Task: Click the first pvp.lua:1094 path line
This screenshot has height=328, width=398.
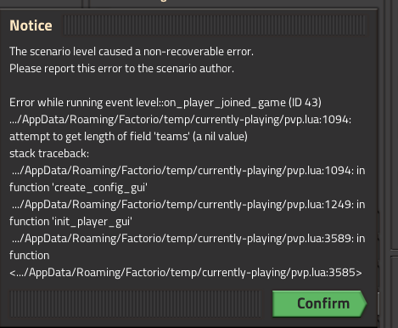Action: tap(180, 120)
